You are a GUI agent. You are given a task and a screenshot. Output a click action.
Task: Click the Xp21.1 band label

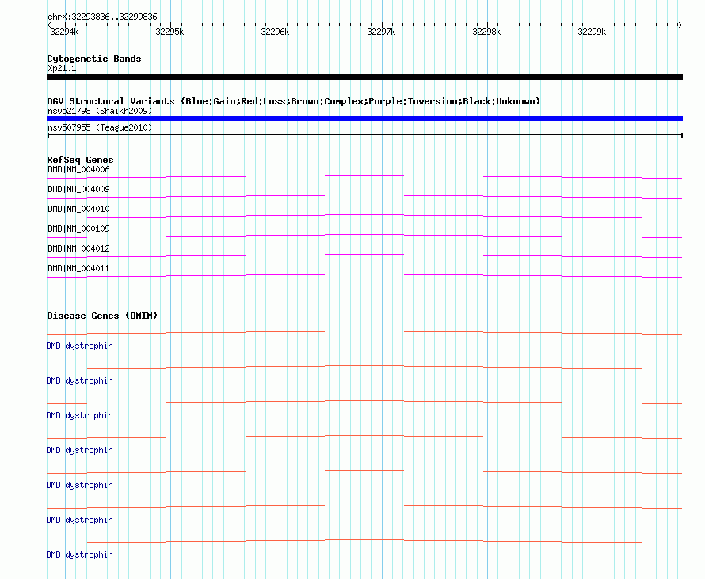pyautogui.click(x=62, y=68)
